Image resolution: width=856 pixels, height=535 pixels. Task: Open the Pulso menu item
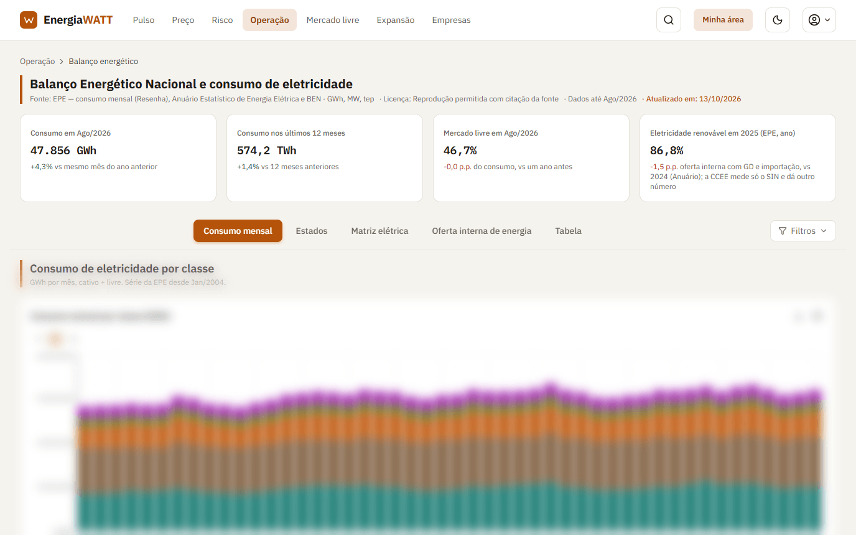144,20
